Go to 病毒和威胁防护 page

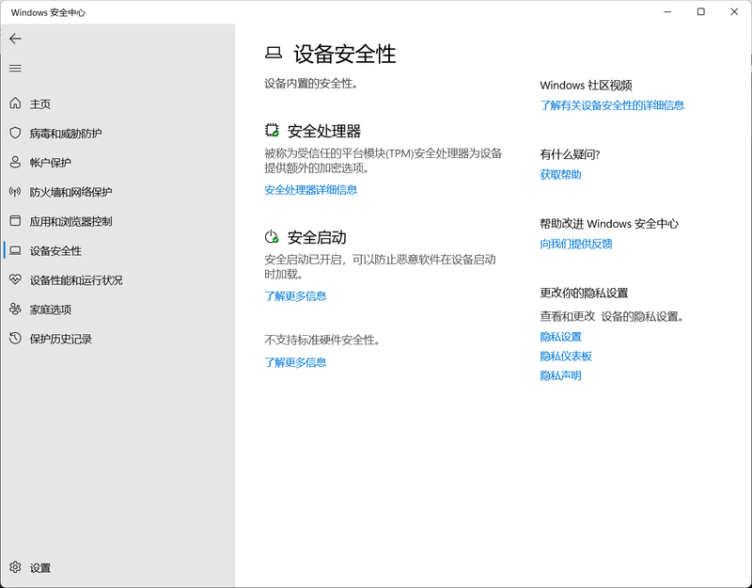[x=66, y=134]
